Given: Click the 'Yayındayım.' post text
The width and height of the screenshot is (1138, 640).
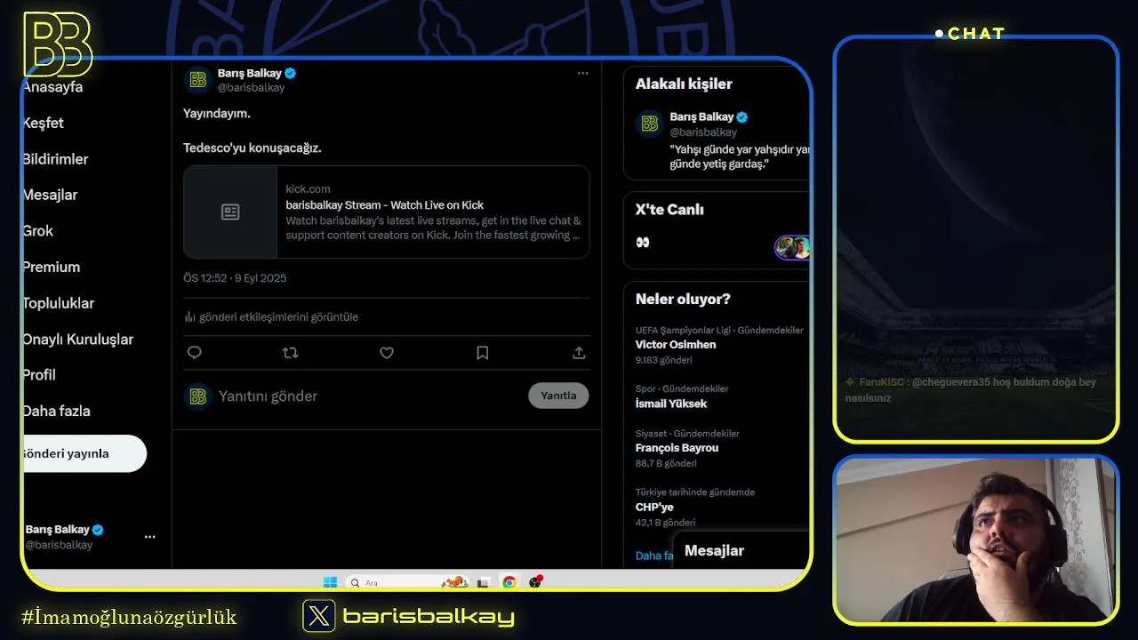Looking at the screenshot, I should click(x=217, y=113).
